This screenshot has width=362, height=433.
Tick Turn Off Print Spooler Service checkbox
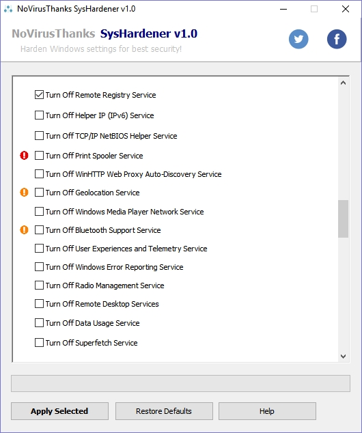[x=39, y=156]
